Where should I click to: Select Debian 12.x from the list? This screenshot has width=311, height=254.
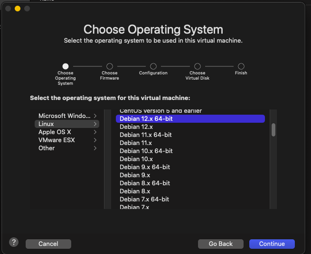(136, 127)
